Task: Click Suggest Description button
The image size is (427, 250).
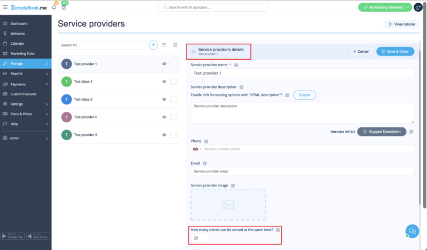Action: (x=382, y=132)
